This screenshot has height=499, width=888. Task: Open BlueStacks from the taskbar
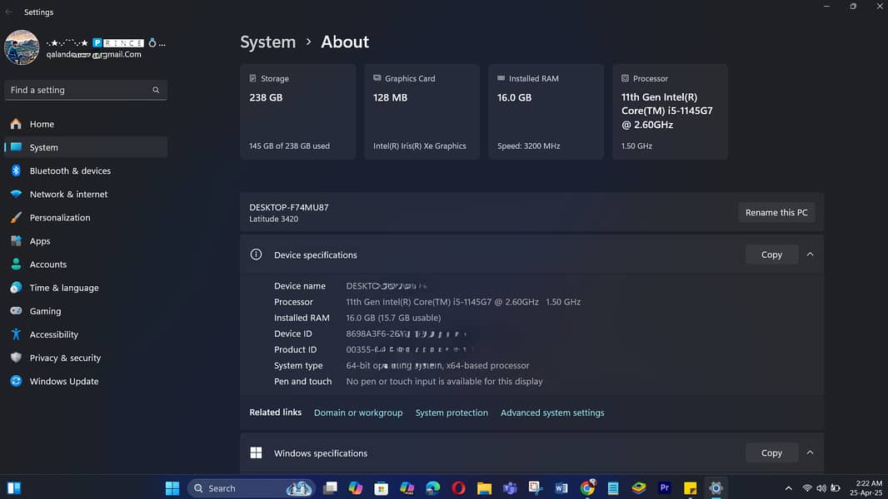[x=639, y=488]
